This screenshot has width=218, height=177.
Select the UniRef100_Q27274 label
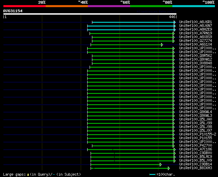196,41
